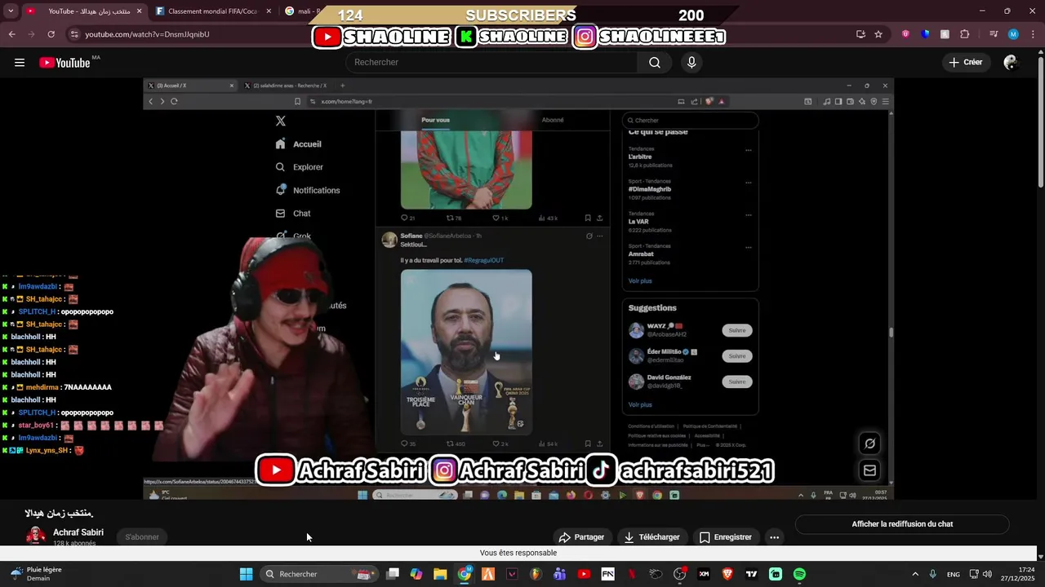Click the YouTube logo to go home
The width and height of the screenshot is (1045, 587).
[x=64, y=63]
